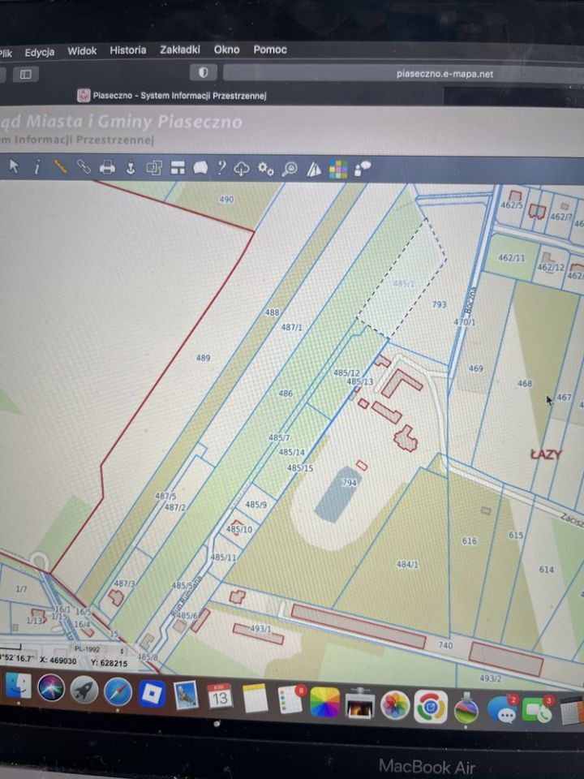The image size is (584, 779).
Task: Click parcel label 487/1 on map
Action: point(291,327)
